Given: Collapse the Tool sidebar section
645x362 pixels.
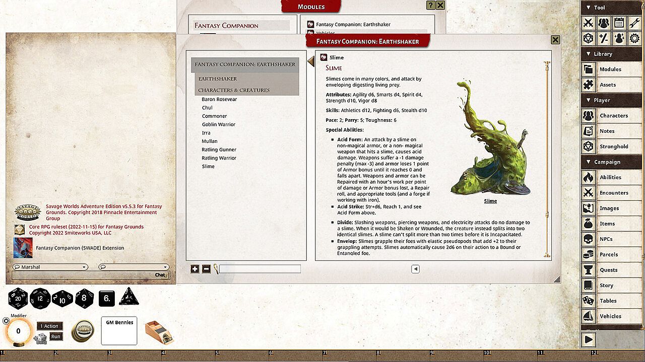Looking at the screenshot, I should [x=613, y=8].
